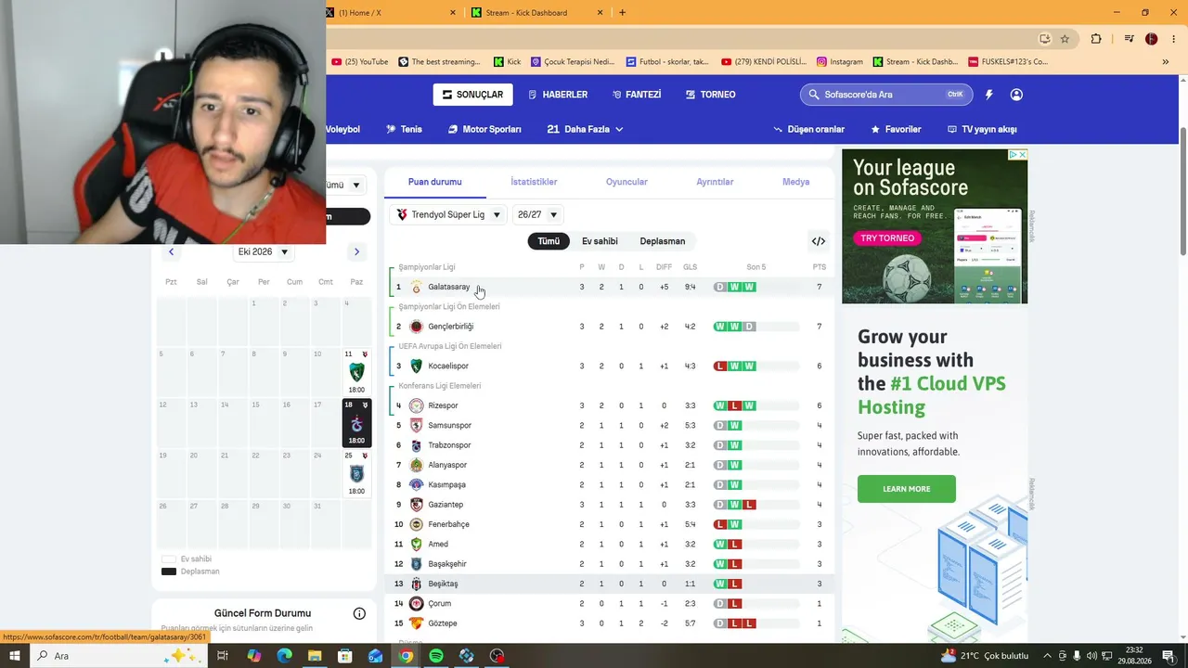This screenshot has height=668, width=1188.
Task: Open a new browser tab
Action: pos(622,13)
